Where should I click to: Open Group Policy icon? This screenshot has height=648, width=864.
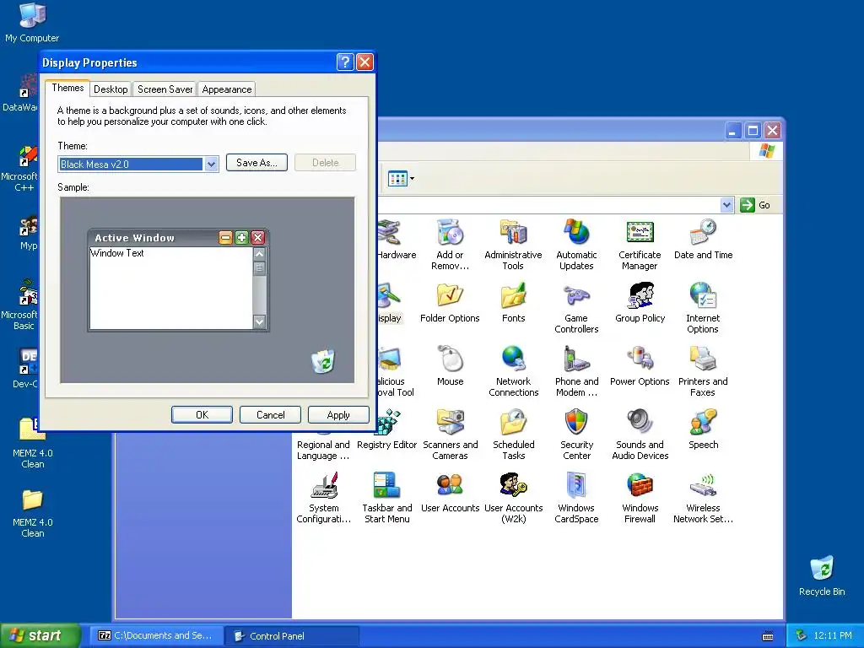pos(640,303)
